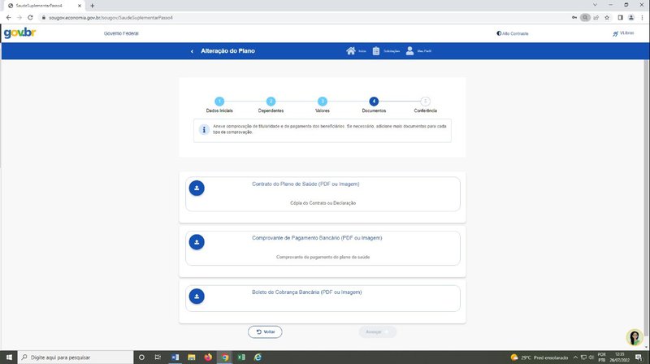
Task: Open Solicitações clipboard icon
Action: coord(376,51)
